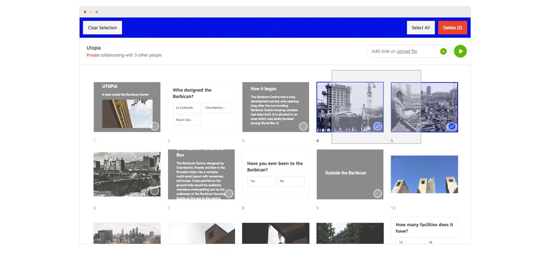Open the upload file link
The width and height of the screenshot is (552, 253).
click(407, 52)
